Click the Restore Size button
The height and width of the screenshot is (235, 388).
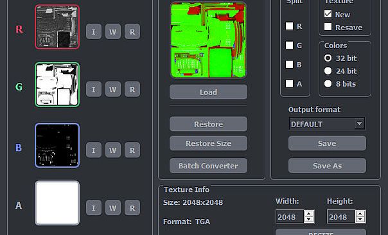click(x=208, y=143)
